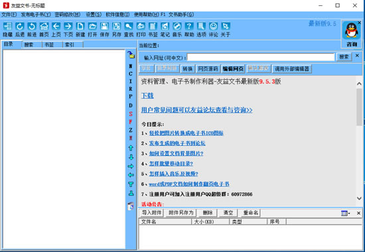Click the QQ penguin 咨询 icon
365x252 pixels.
coord(352,31)
